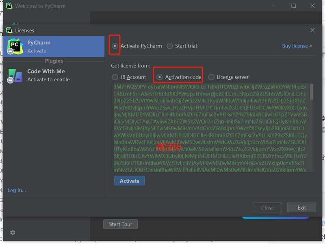The width and height of the screenshot is (325, 244).
Task: Open settings gear in Welcome window
Action: click(x=13, y=233)
